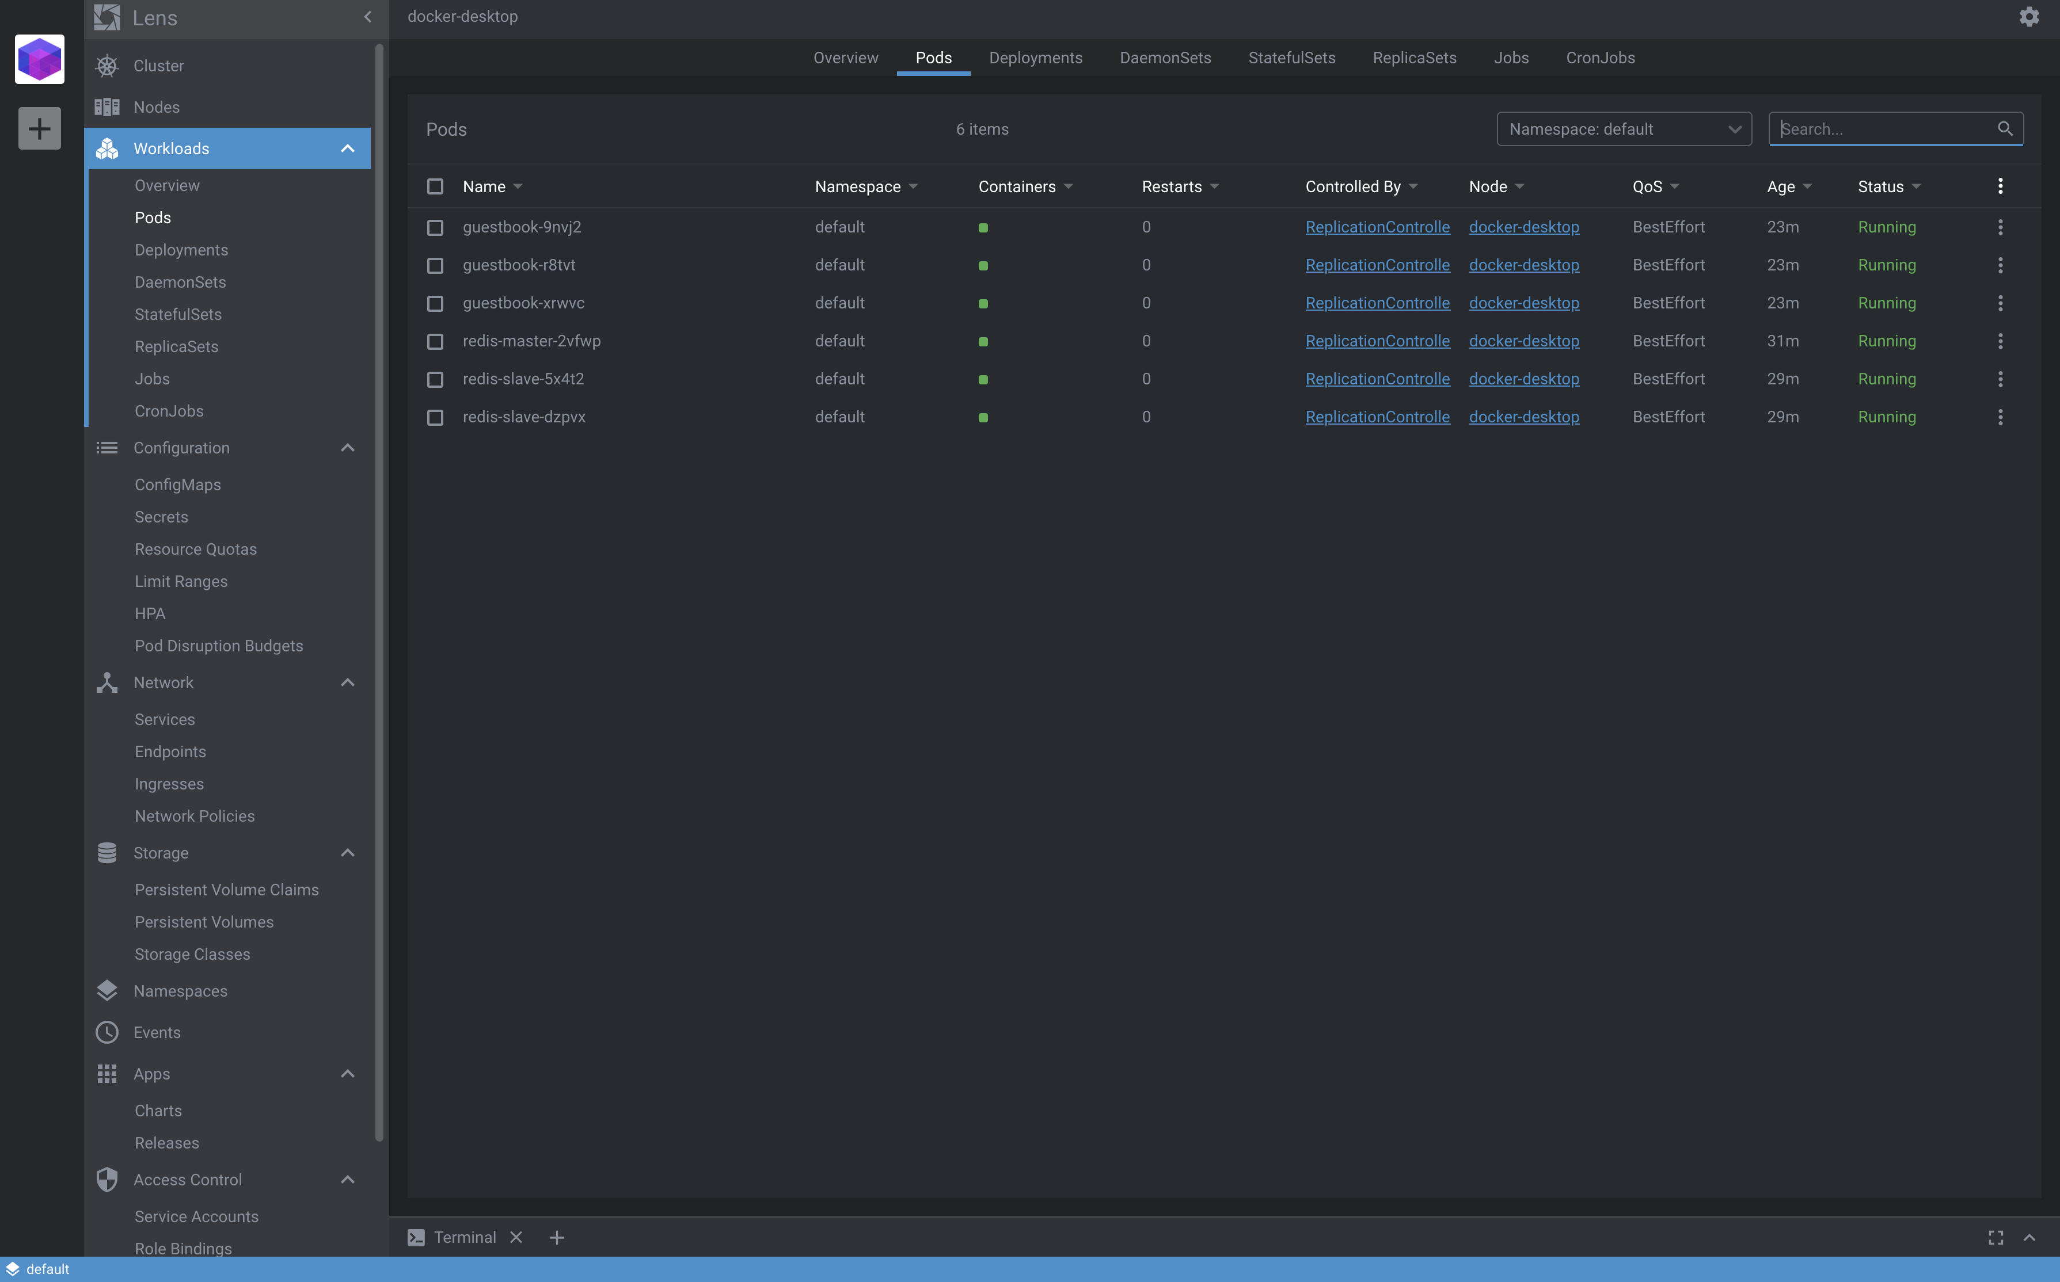The width and height of the screenshot is (2060, 1282).
Task: Click the Workloads cubes icon
Action: point(107,148)
